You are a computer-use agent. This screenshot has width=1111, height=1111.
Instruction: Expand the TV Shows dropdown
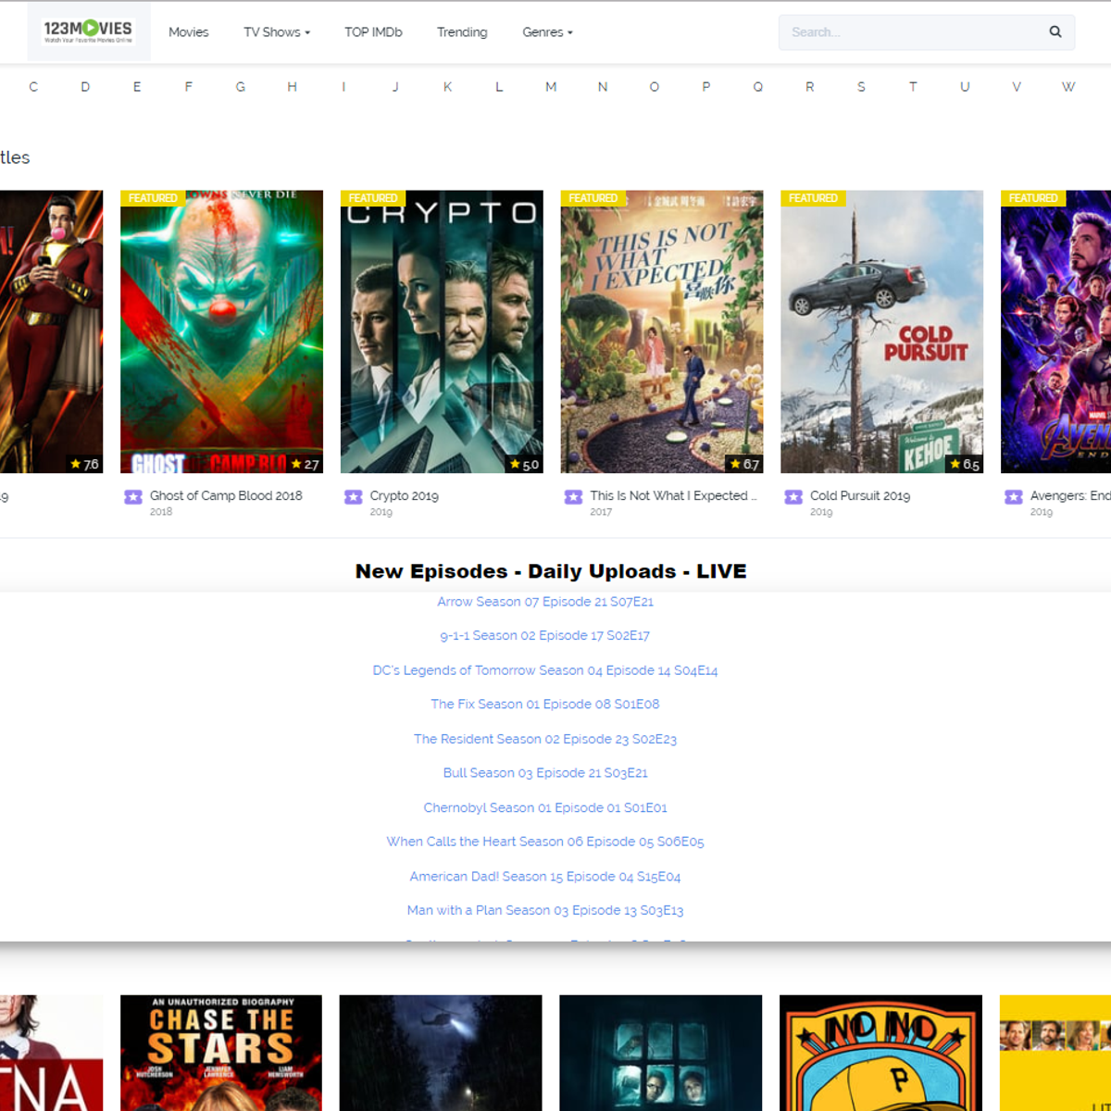point(277,32)
